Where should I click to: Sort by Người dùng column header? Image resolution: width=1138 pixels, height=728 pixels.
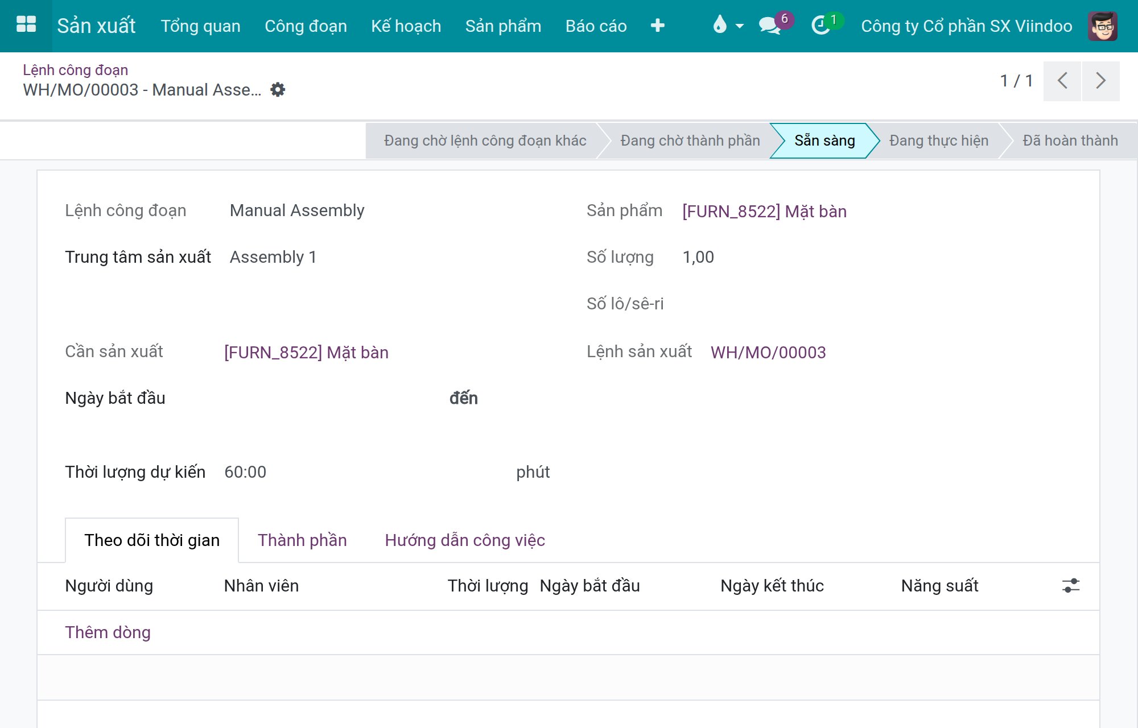[109, 585]
